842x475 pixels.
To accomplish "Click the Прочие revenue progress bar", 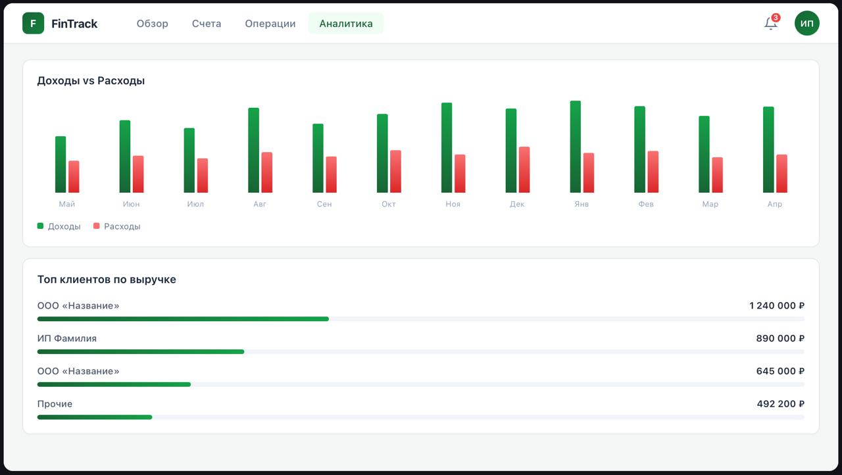I will (421, 417).
